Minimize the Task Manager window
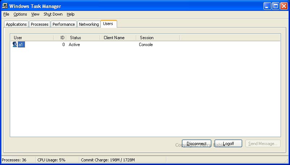The image size is (290, 165). 267,6
